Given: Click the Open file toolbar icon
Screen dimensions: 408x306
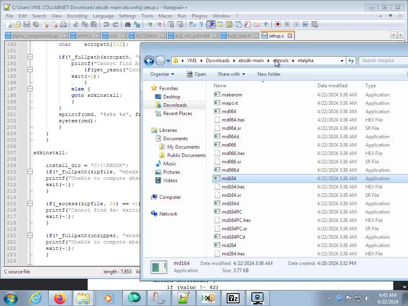Looking at the screenshot, I should [18, 24].
